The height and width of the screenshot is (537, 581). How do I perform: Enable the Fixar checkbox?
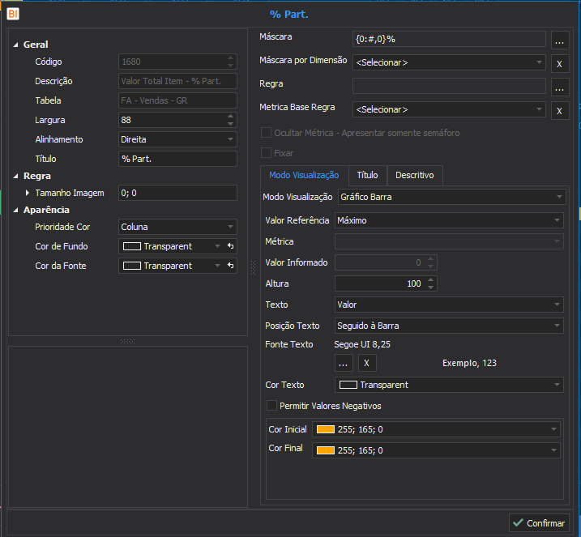(x=266, y=153)
